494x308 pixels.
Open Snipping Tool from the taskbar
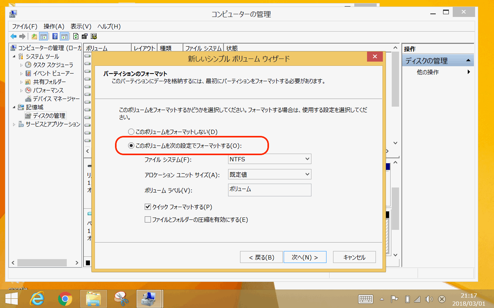click(x=121, y=299)
